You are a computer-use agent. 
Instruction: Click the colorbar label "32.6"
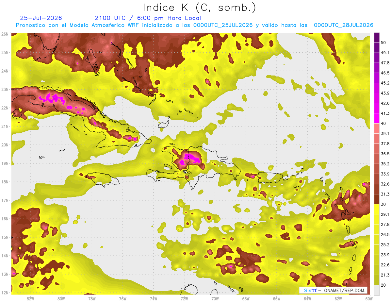[385, 184]
